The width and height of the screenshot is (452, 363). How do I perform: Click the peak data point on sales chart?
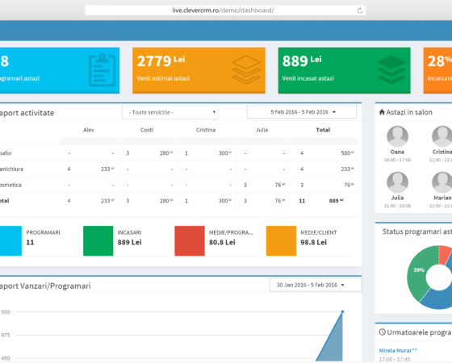coord(342,311)
